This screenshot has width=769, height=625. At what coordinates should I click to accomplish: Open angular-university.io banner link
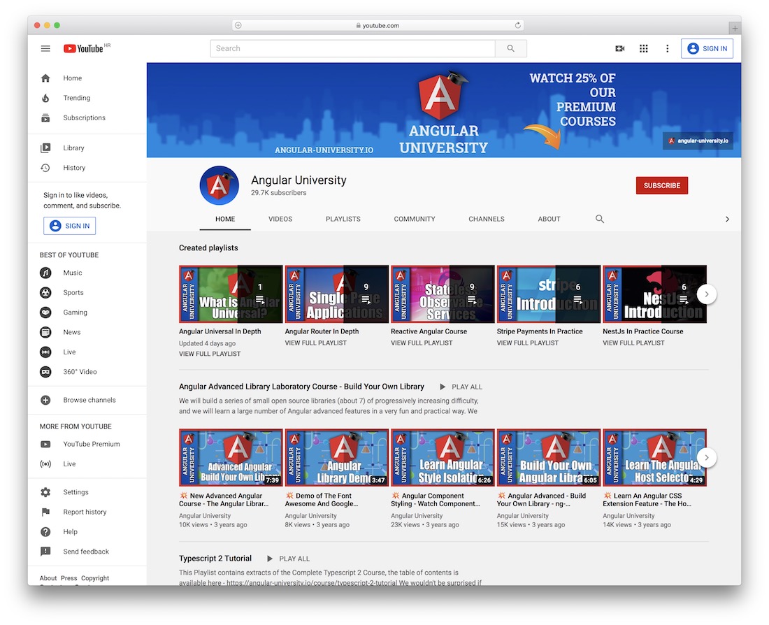pyautogui.click(x=698, y=141)
